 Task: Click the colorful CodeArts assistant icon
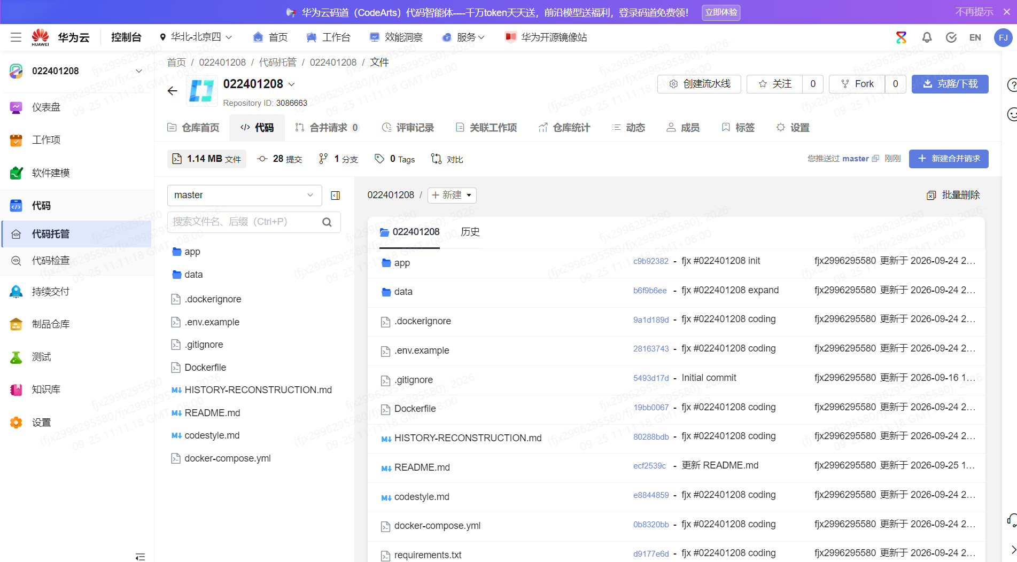[x=901, y=37]
